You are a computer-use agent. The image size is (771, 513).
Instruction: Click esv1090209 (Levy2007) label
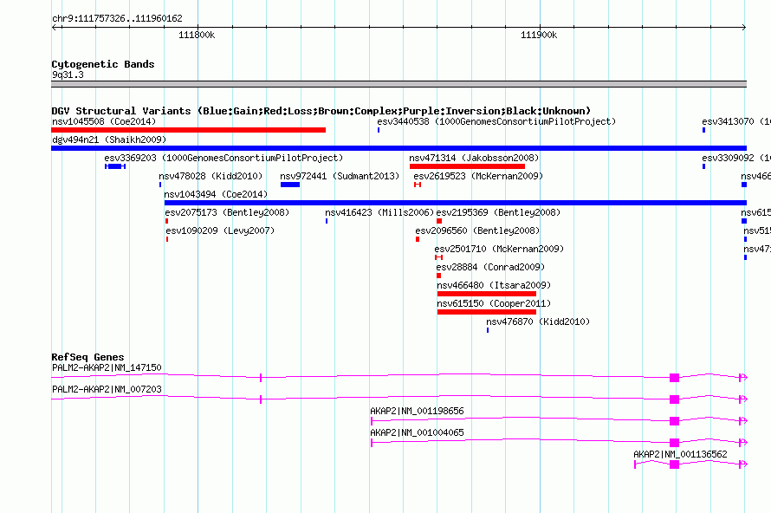(x=220, y=231)
